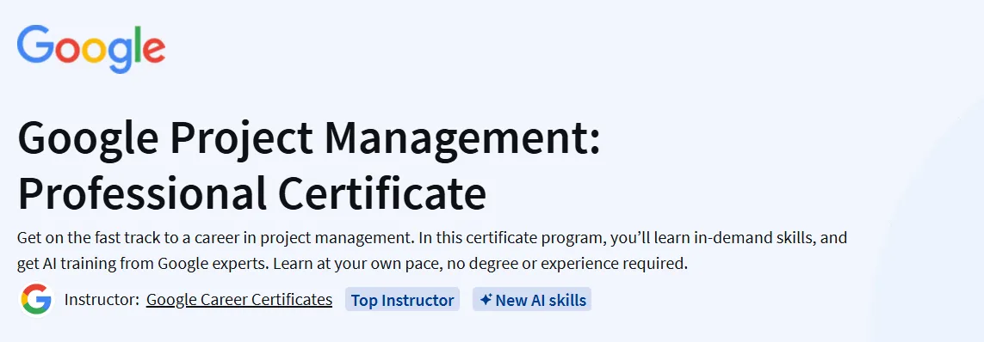Click the Google wordmark logo at top
Image resolution: width=984 pixels, height=342 pixels.
coord(91,50)
